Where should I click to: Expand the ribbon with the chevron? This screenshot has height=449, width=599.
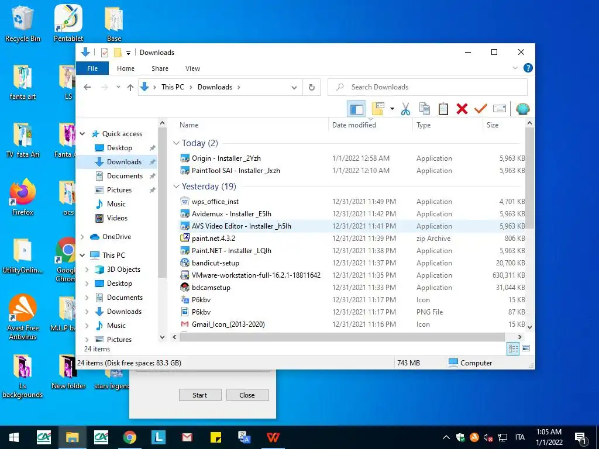(x=515, y=68)
